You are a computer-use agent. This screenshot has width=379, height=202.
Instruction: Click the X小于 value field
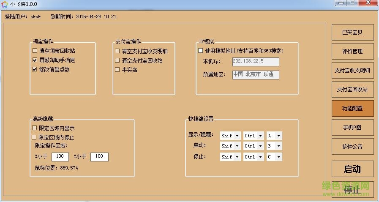(60, 157)
